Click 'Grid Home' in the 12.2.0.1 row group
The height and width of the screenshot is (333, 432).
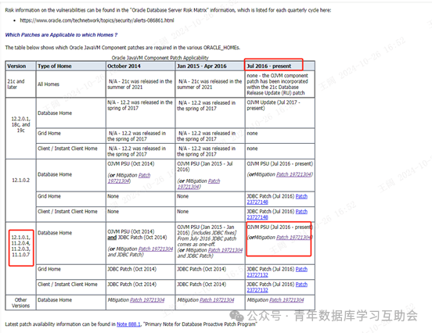(49, 133)
